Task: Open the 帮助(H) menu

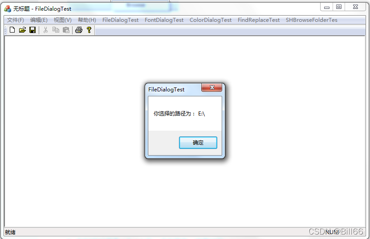Action: (87, 20)
